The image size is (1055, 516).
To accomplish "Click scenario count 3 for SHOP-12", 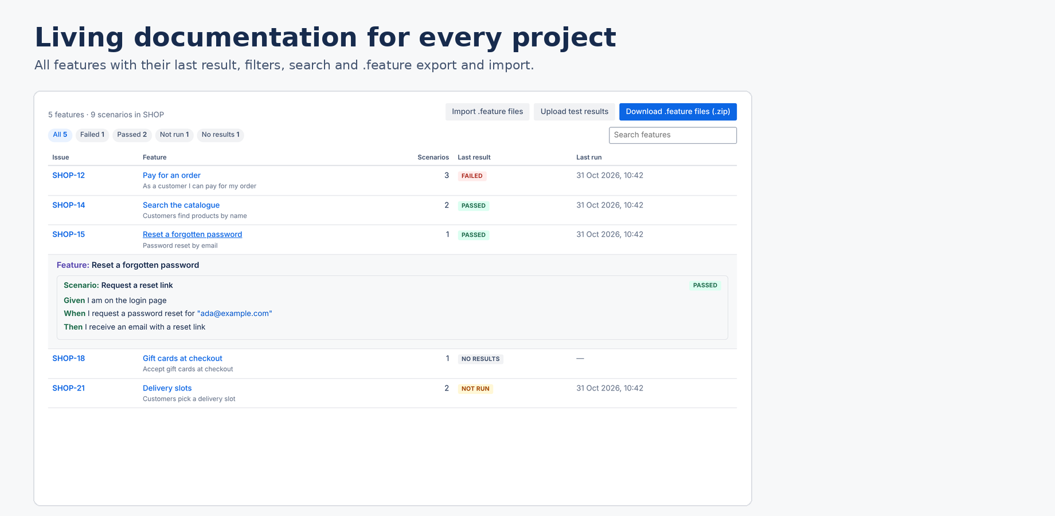I will [x=447, y=175].
